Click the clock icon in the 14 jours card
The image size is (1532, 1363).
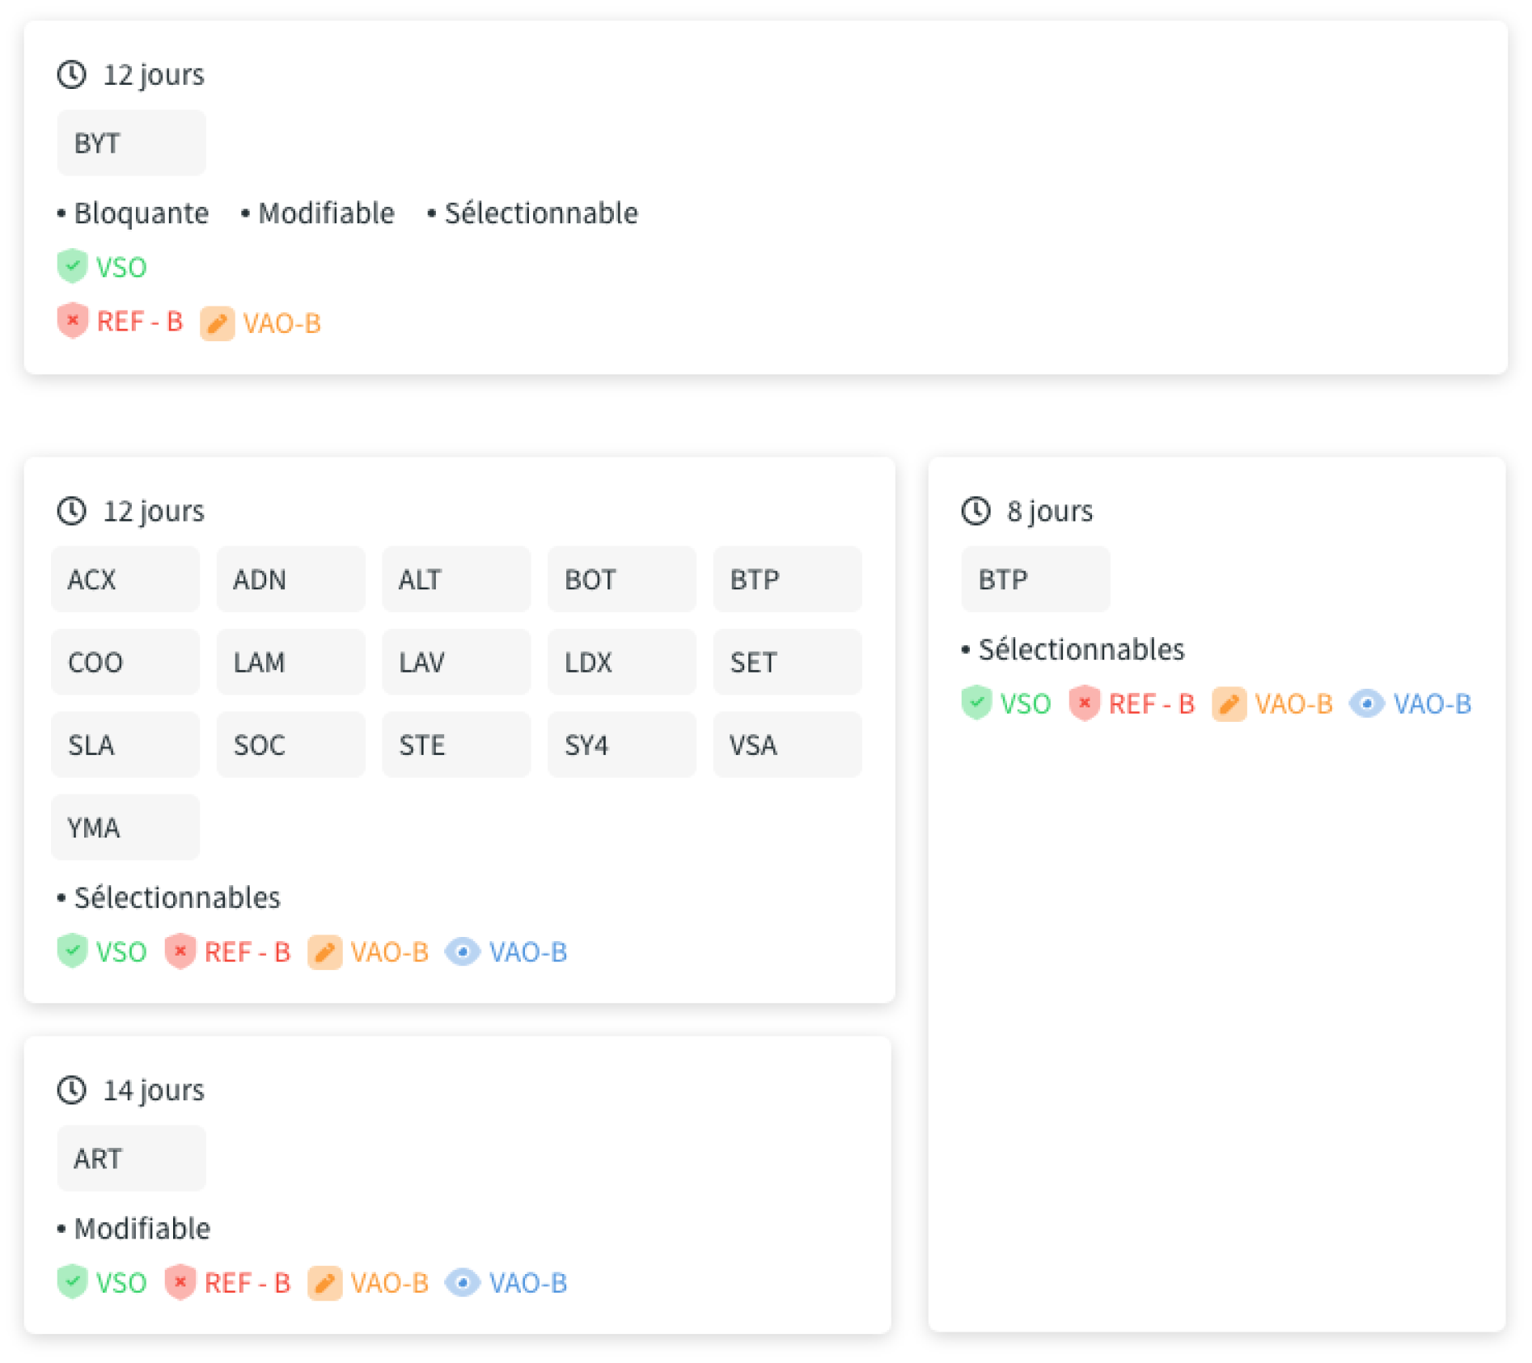(72, 1090)
